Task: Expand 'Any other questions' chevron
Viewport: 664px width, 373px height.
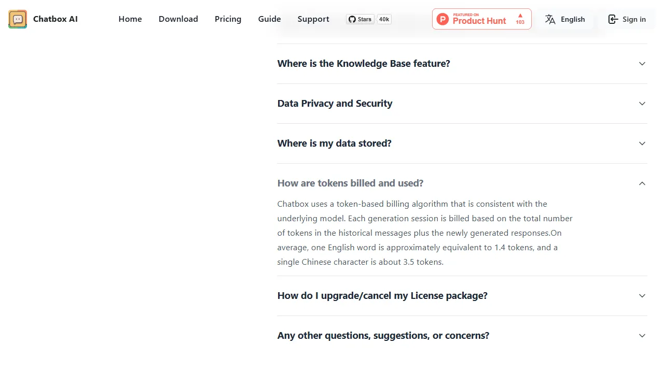Action: click(642, 336)
